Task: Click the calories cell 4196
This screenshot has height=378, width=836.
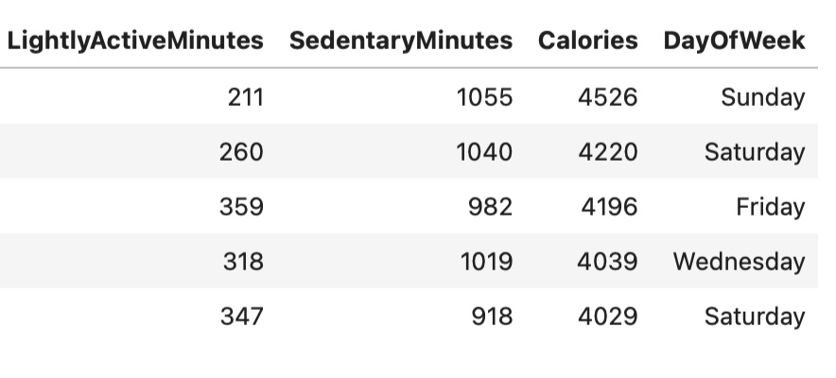Action: 608,207
